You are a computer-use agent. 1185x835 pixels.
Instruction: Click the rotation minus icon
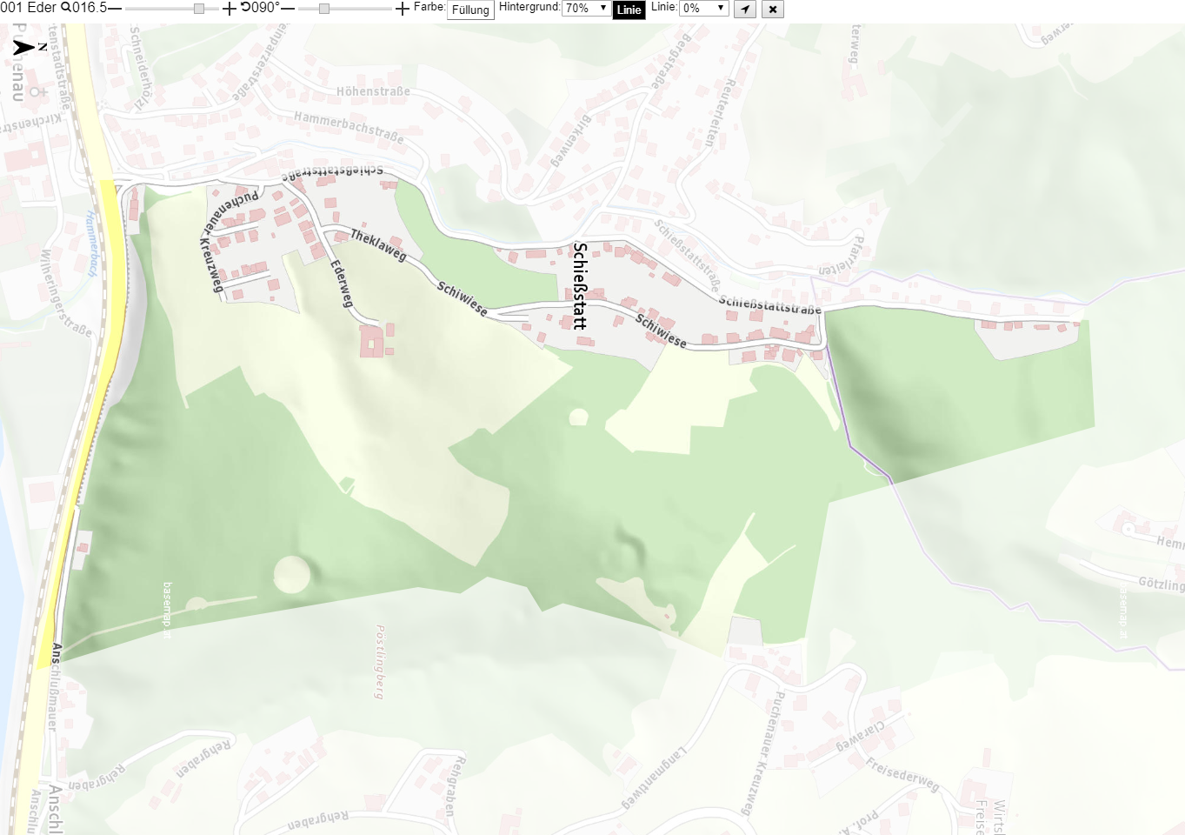pos(288,9)
